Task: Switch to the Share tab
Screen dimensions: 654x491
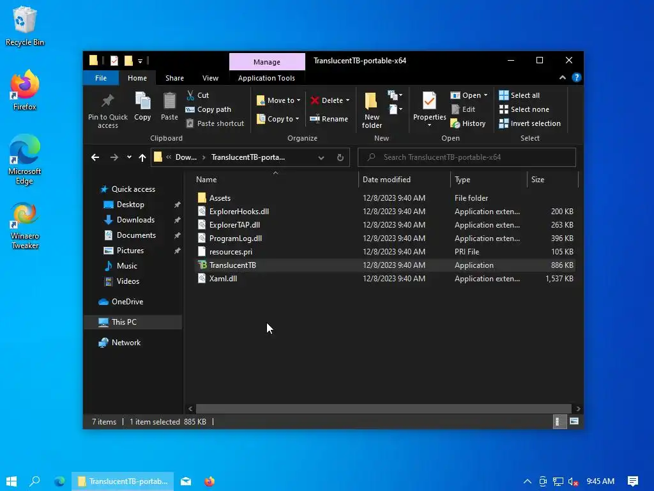Action: pyautogui.click(x=174, y=78)
